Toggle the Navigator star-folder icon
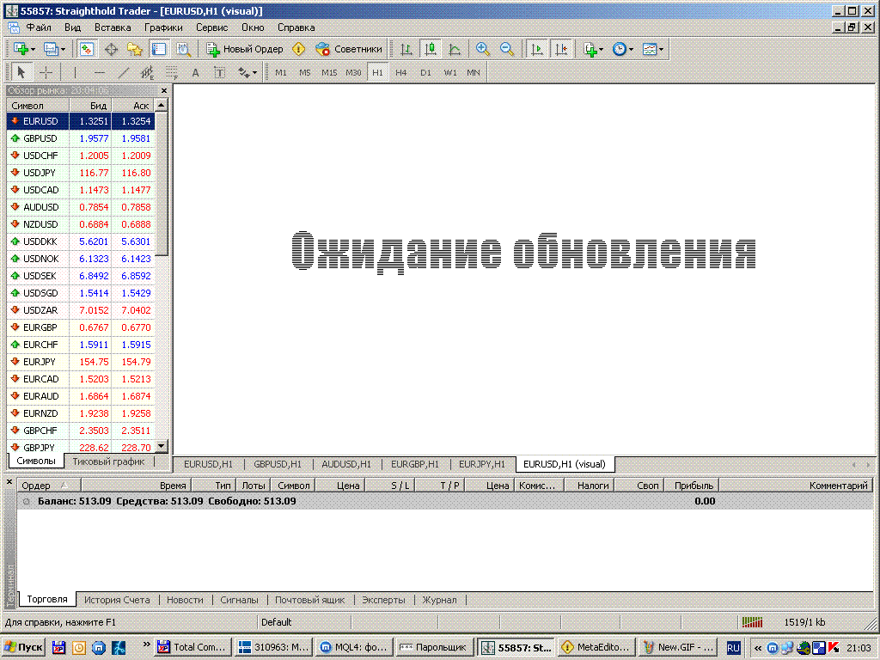Image resolution: width=880 pixels, height=660 pixels. click(135, 49)
